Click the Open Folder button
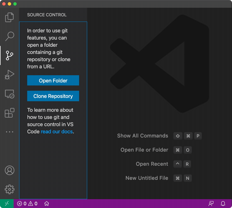Screen dimensions: 232x208 click(53, 80)
